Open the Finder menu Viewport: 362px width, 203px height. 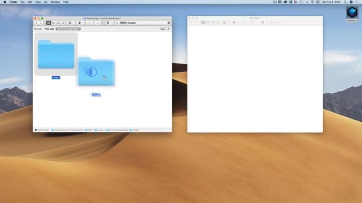pos(13,2)
